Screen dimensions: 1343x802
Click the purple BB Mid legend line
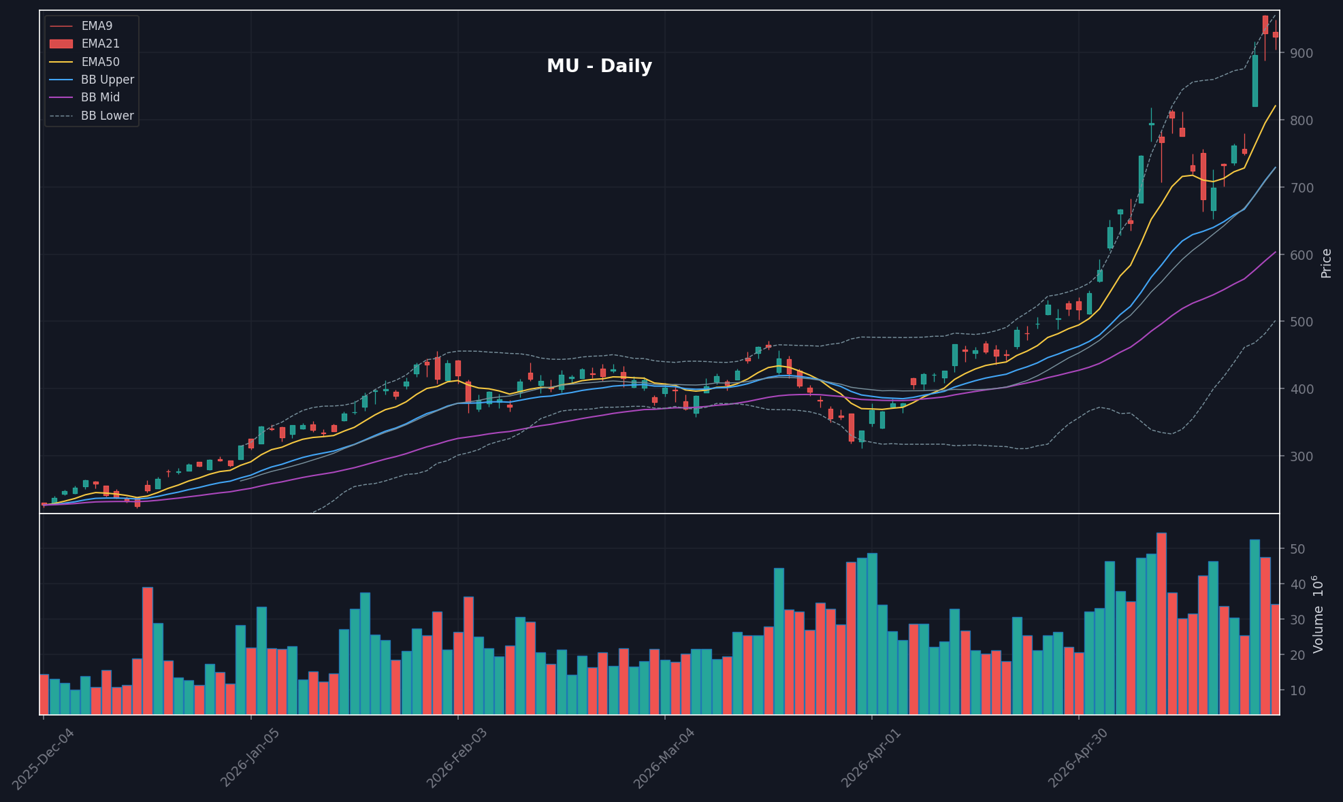(x=61, y=97)
